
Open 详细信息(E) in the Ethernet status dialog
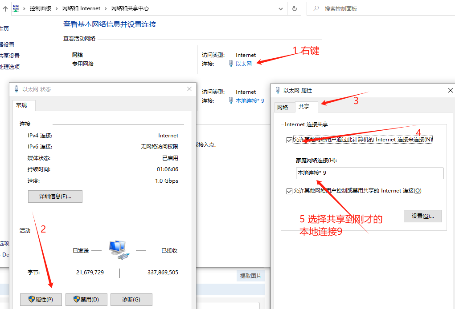coord(55,196)
